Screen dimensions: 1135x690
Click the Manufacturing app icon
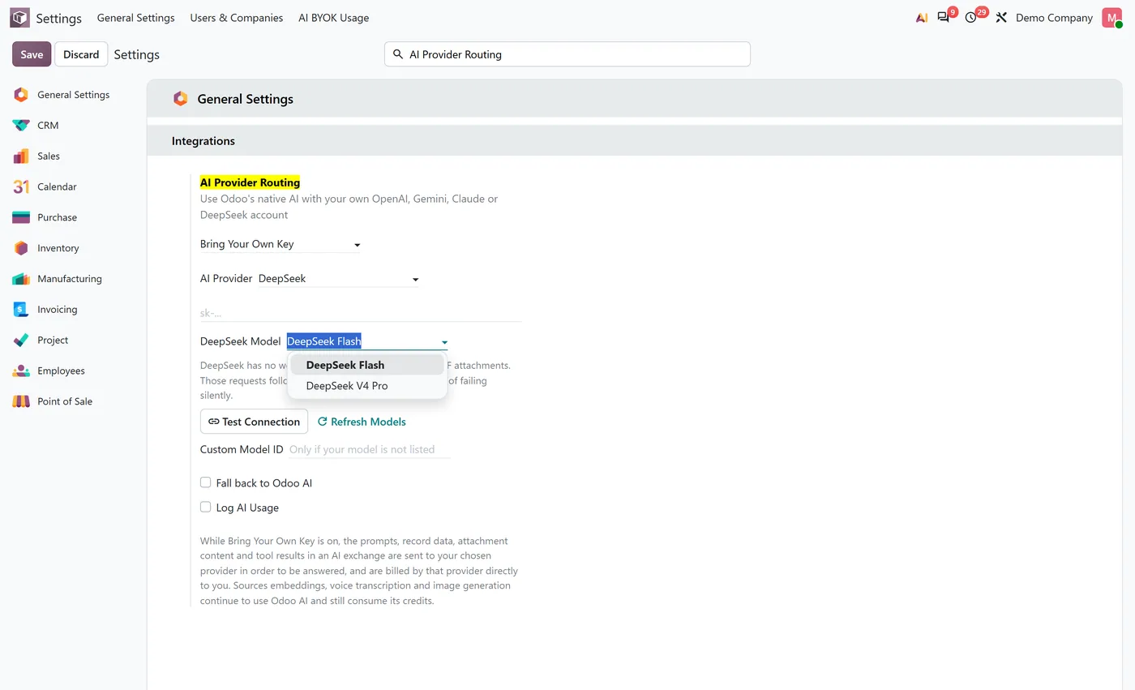click(21, 279)
